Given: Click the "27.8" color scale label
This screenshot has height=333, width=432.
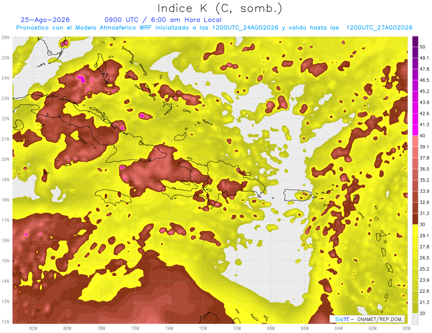Looking at the screenshot, I should coord(424,247).
